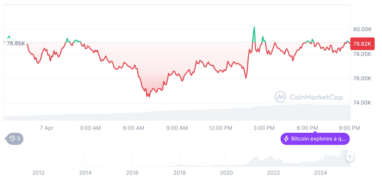This screenshot has height=178, width=382.
Task: Click 2012 on the year navigator
Action: [x=38, y=173]
